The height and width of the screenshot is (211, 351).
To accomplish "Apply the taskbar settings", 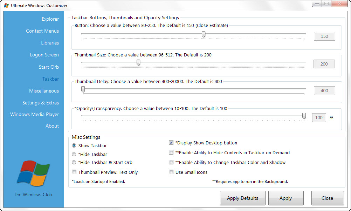I will [x=286, y=198].
